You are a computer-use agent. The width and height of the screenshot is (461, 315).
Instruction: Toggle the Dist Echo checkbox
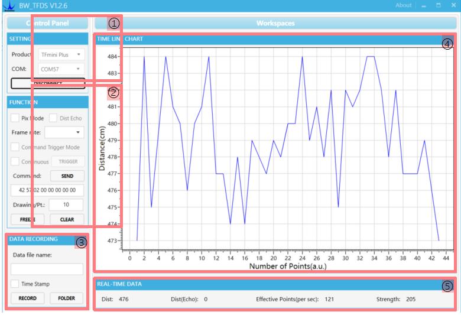53,118
